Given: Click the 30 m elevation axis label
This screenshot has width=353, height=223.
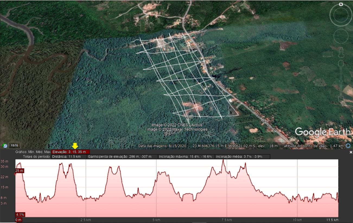Looking at the screenshot, I should click(4, 167).
